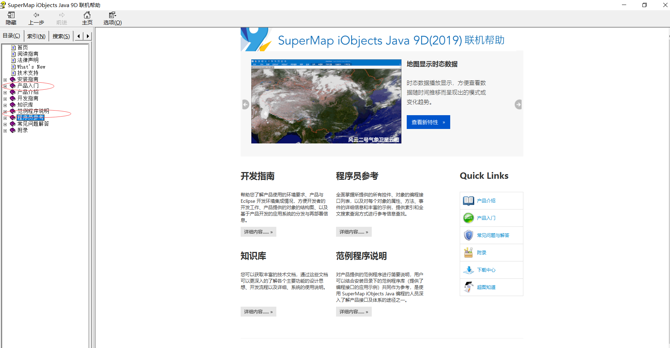The height and width of the screenshot is (348, 670).
Task: Click the graduation cap icon for 超图知道
Action: pos(469,287)
